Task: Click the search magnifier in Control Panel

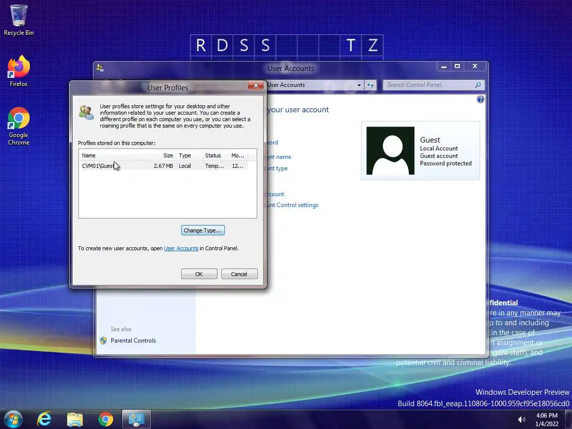Action: click(478, 85)
